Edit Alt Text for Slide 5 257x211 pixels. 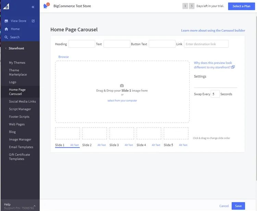pos(183,145)
